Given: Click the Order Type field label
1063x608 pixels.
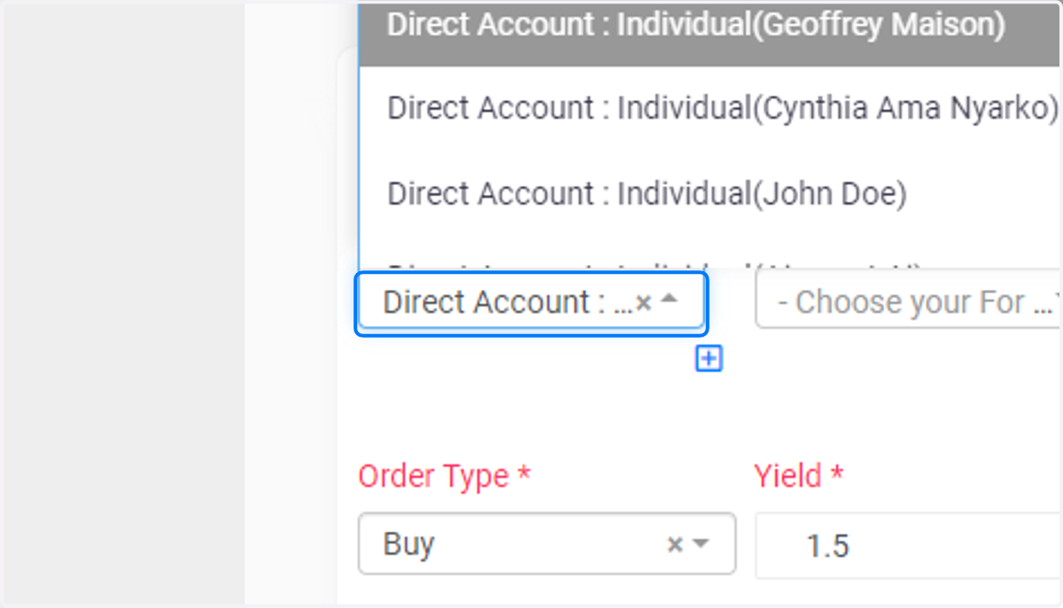Looking at the screenshot, I should tap(444, 476).
